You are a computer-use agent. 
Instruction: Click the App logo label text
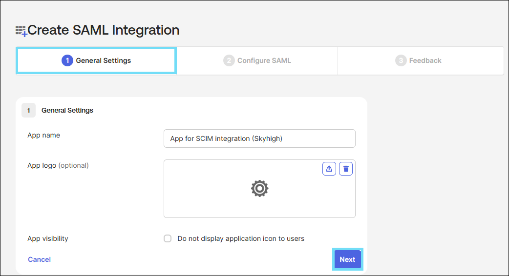click(58, 165)
